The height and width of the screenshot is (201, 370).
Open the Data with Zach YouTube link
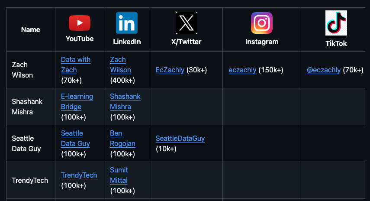coord(75,65)
